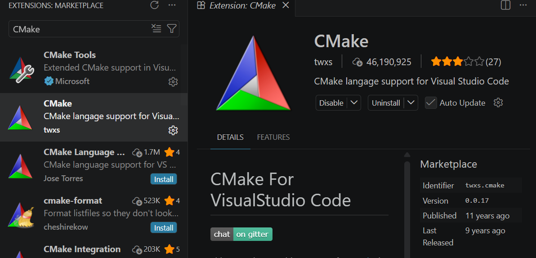The width and height of the screenshot is (536, 258).
Task: Click the Microsoft verified publisher badge
Action: pyautogui.click(x=49, y=81)
